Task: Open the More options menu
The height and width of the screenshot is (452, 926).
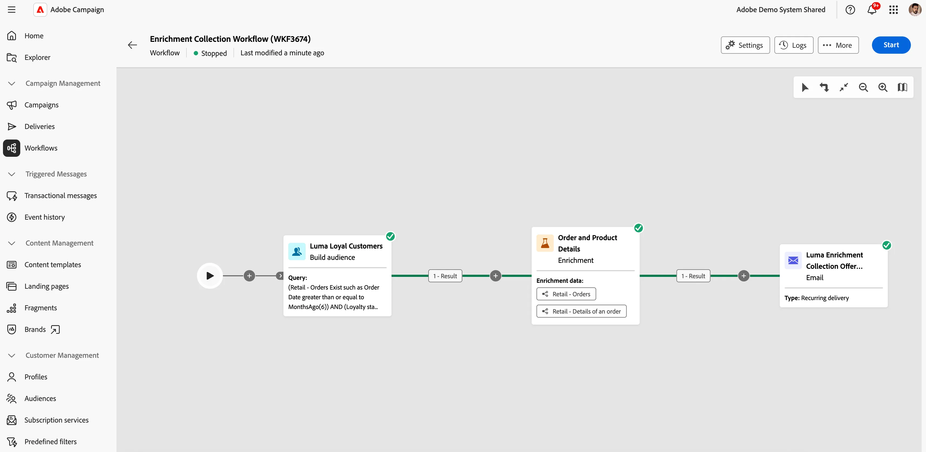Action: coord(838,45)
